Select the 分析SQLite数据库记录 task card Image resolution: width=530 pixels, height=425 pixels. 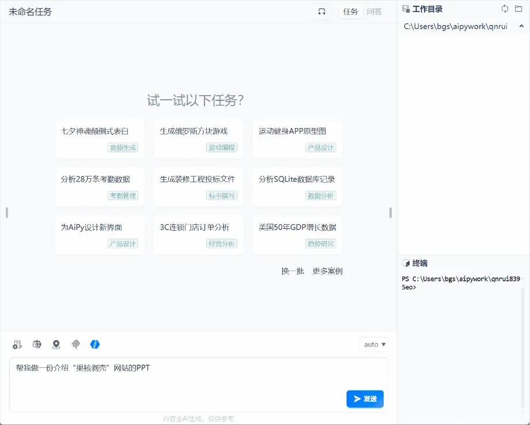[297, 187]
